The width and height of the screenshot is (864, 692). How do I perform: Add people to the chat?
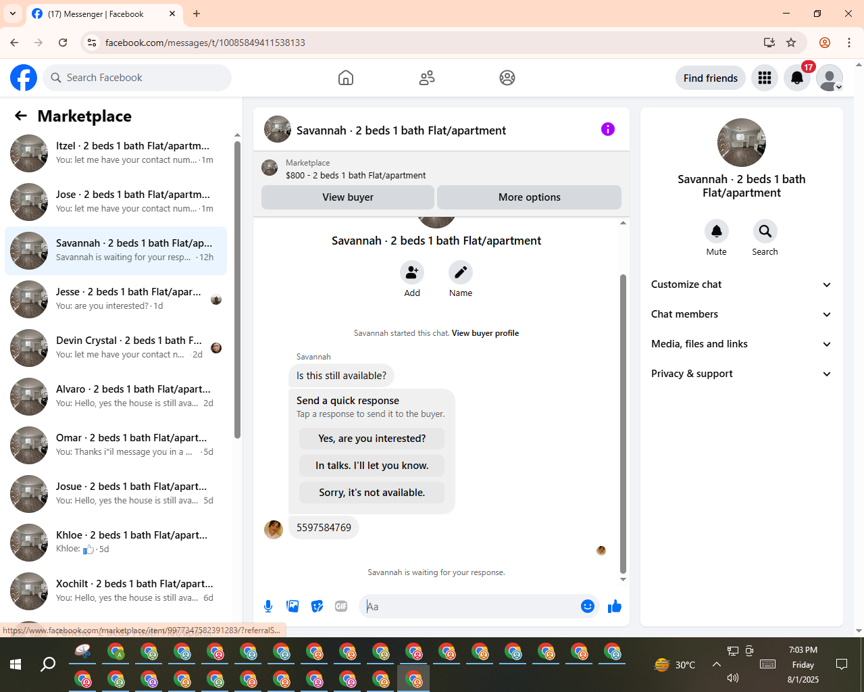click(x=412, y=272)
